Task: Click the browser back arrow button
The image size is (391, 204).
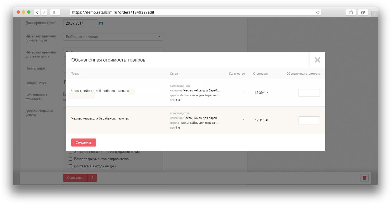Action: (37, 12)
